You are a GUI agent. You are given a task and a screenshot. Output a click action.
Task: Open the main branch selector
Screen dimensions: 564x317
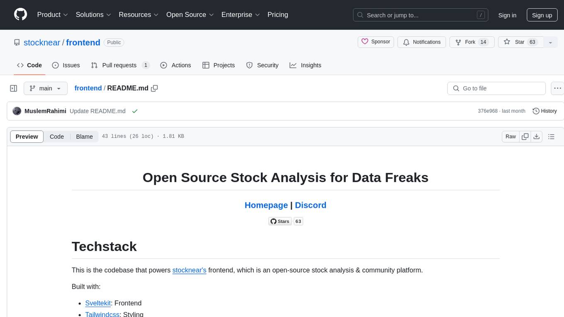click(x=45, y=88)
